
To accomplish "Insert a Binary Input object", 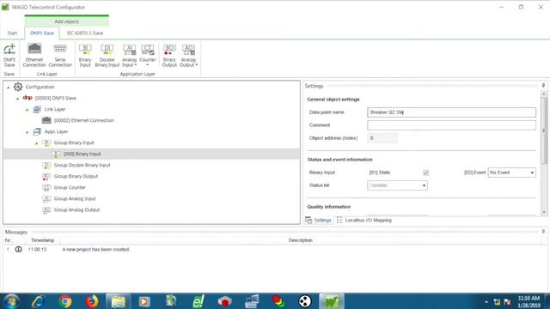I will 85,55.
